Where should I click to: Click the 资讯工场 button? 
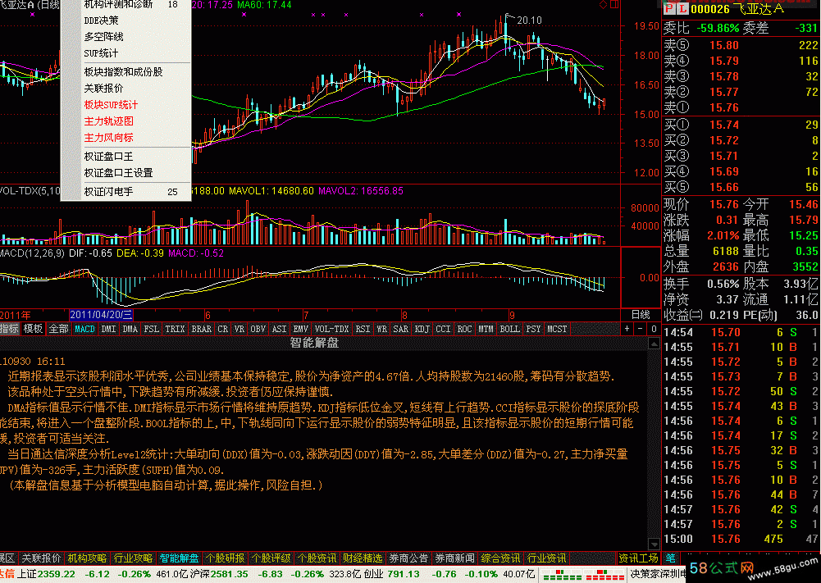coord(638,558)
